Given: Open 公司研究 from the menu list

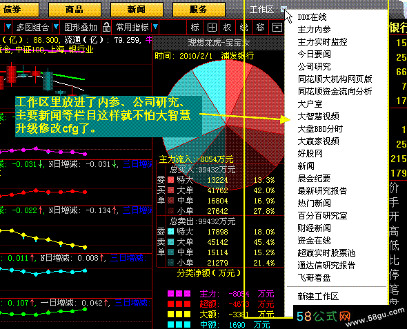Looking at the screenshot, I should [314, 67].
